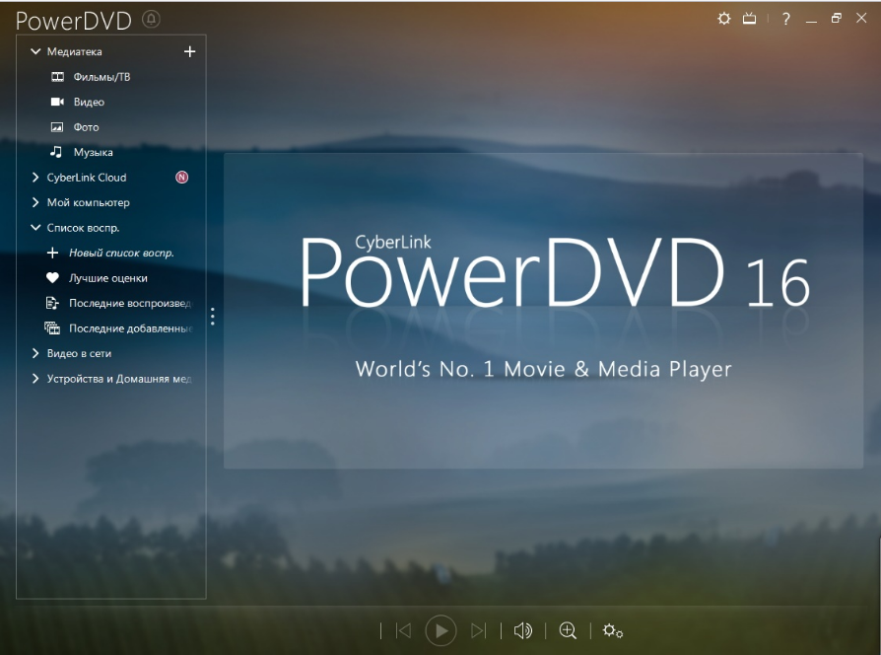881x655 pixels.
Task: Click heart icon of Лучшие оценки
Action: 52,278
